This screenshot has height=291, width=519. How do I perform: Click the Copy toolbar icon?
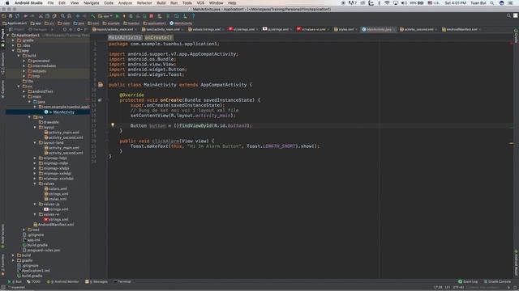click(x=47, y=16)
